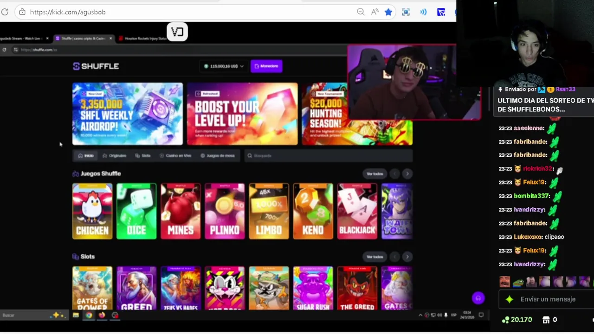594x334 pixels.
Task: Open the Limbo game
Action: point(269,212)
